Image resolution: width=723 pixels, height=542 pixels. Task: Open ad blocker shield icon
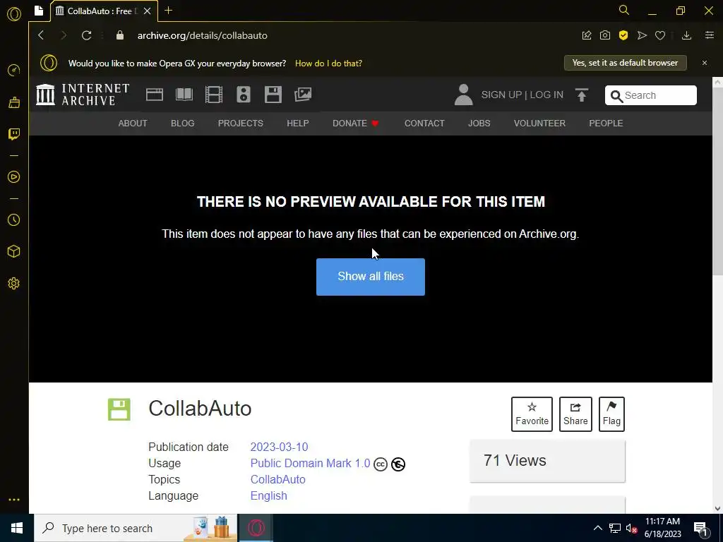click(x=623, y=35)
